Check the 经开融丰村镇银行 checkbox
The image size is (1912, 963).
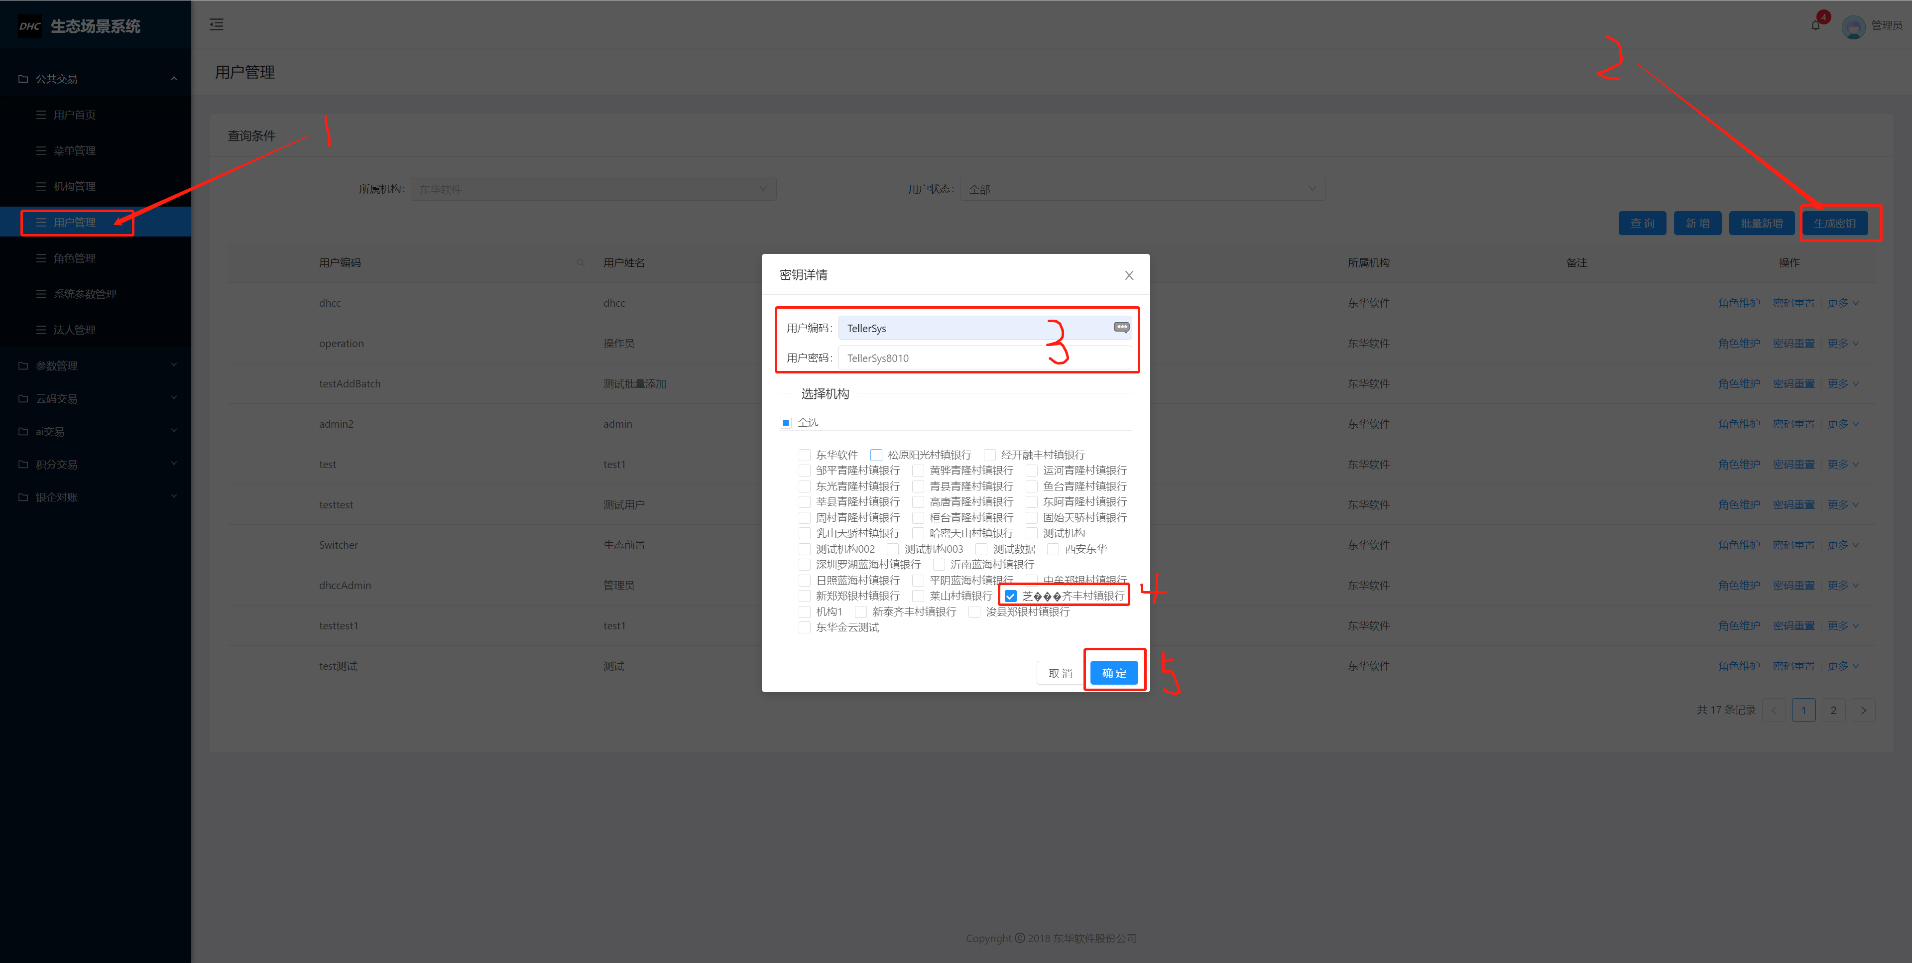(989, 455)
